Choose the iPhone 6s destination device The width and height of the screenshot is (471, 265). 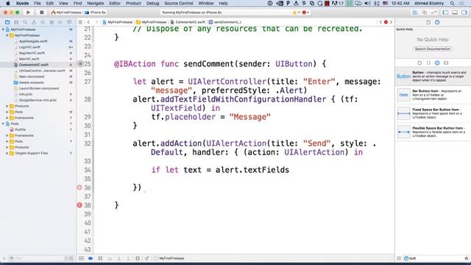[96, 13]
